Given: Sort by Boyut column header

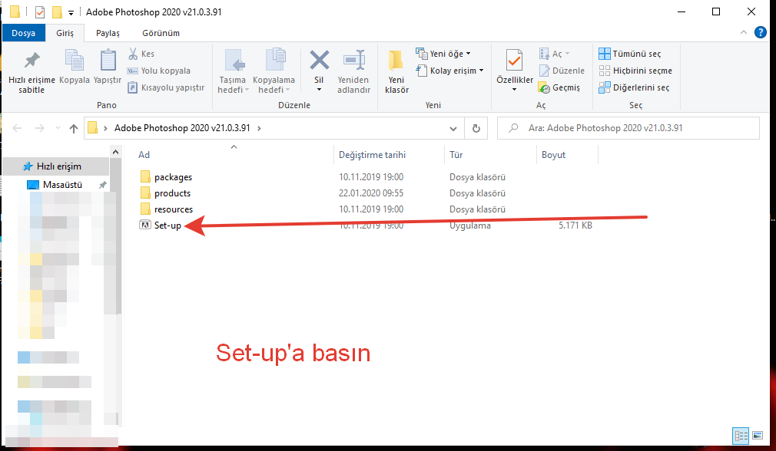Looking at the screenshot, I should click(x=553, y=155).
